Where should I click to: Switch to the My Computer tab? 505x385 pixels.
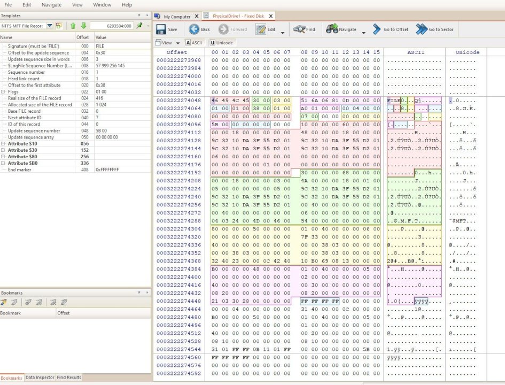[176, 17]
